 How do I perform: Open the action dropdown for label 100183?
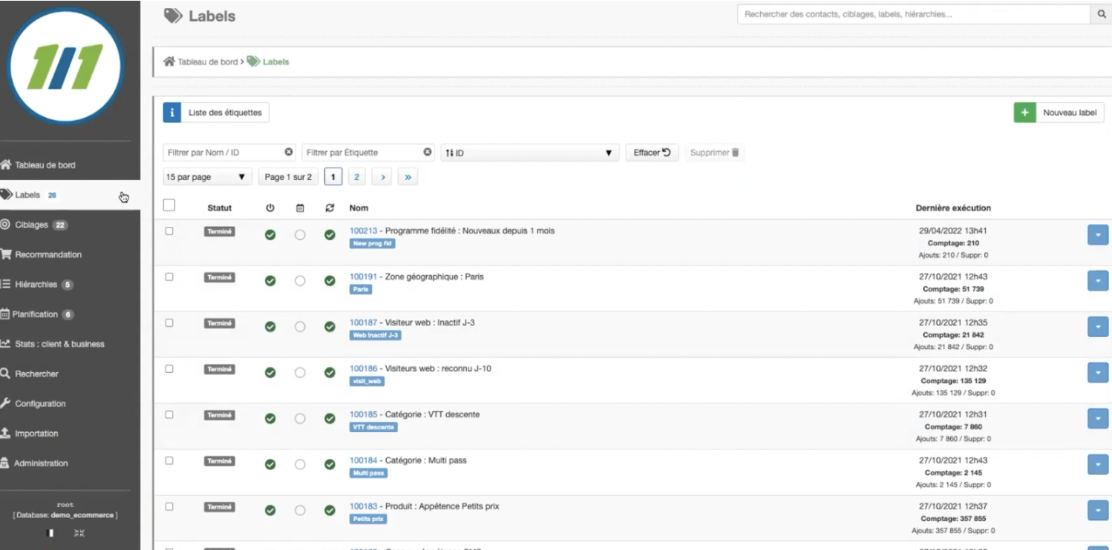[1098, 511]
